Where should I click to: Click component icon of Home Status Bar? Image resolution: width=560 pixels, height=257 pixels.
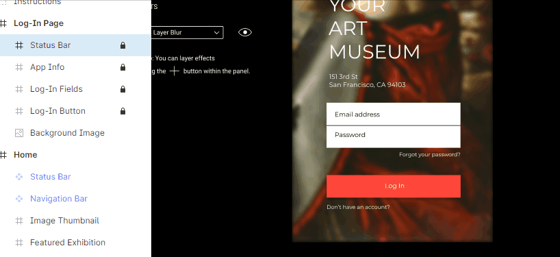[19, 177]
